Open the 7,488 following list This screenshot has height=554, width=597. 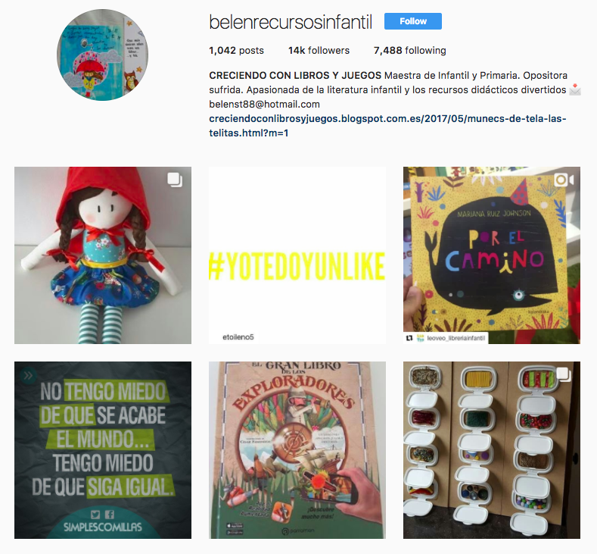pyautogui.click(x=409, y=50)
